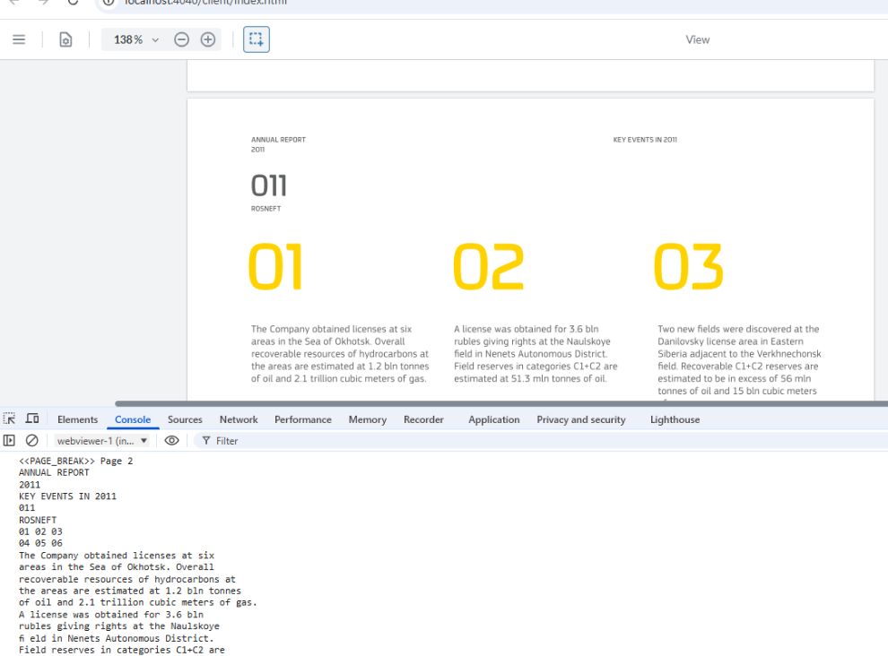Screen dimensions: 888x656
Task: Open the Lighthouse tab
Action: point(675,419)
